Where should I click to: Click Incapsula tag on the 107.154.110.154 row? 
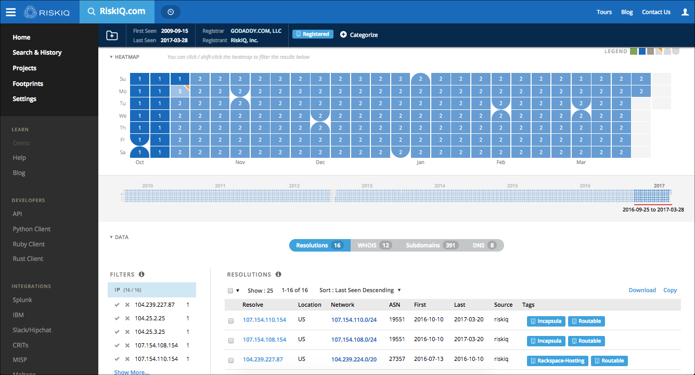546,321
